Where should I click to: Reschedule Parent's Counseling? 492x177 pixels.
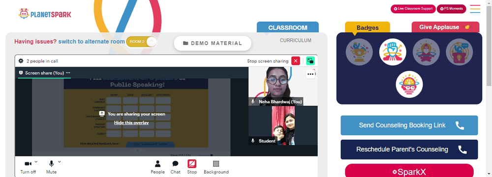click(409, 149)
